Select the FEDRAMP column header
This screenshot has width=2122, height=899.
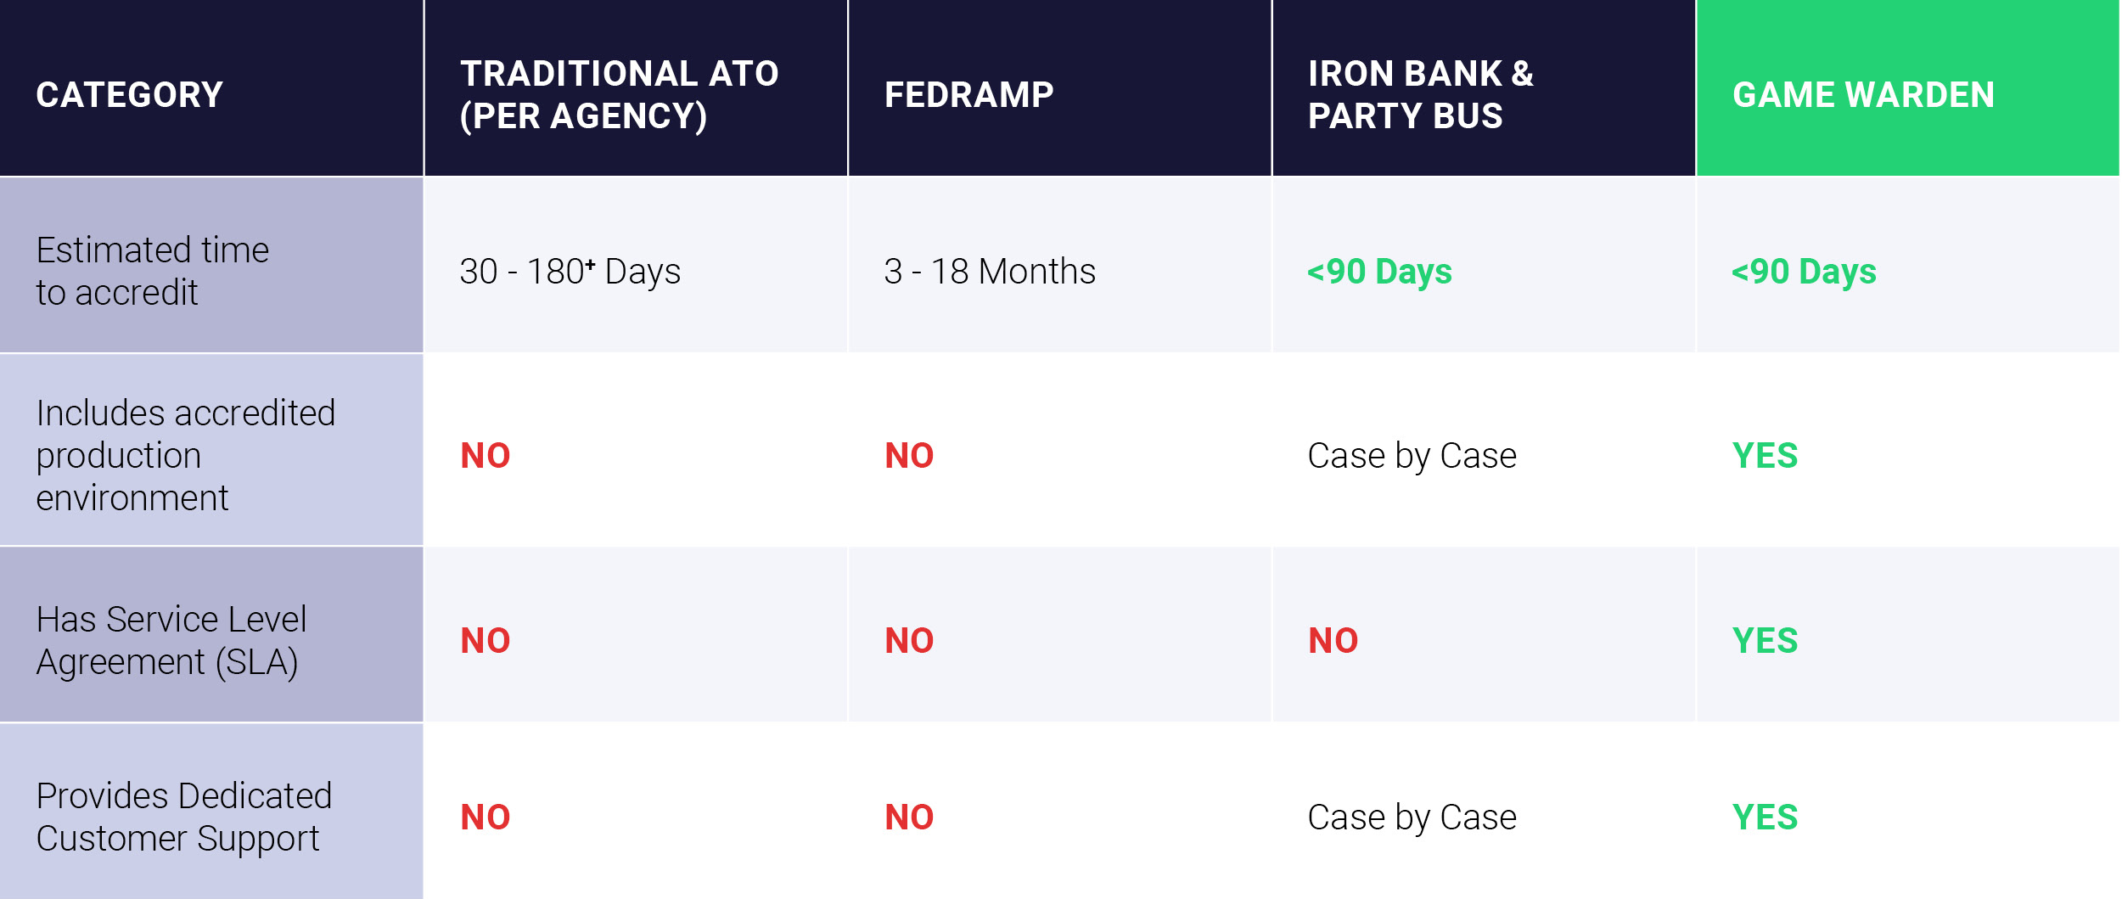tap(968, 94)
